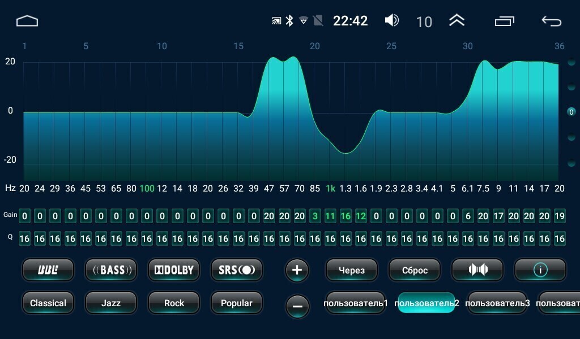Image resolution: width=580 pixels, height=339 pixels.
Task: Choose the Rock equalizer preset
Action: click(174, 303)
